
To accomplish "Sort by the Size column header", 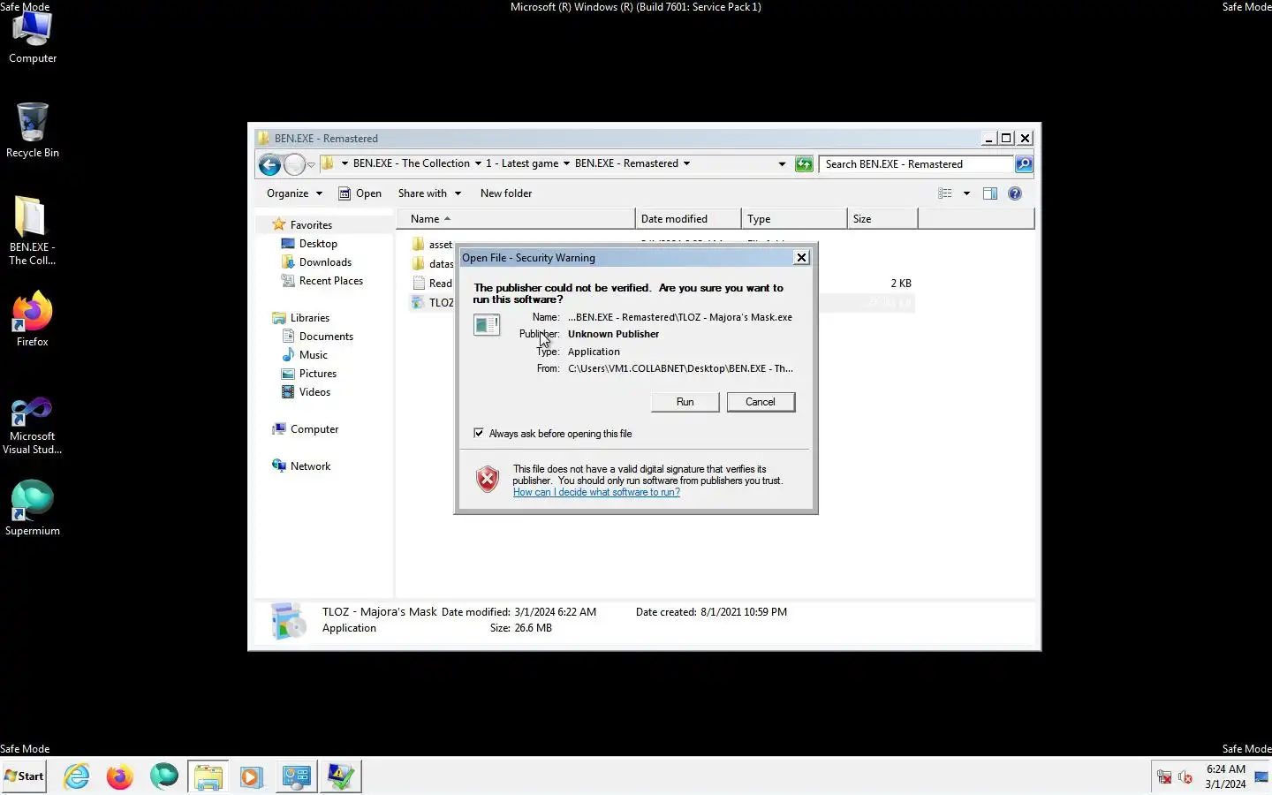I will (882, 219).
